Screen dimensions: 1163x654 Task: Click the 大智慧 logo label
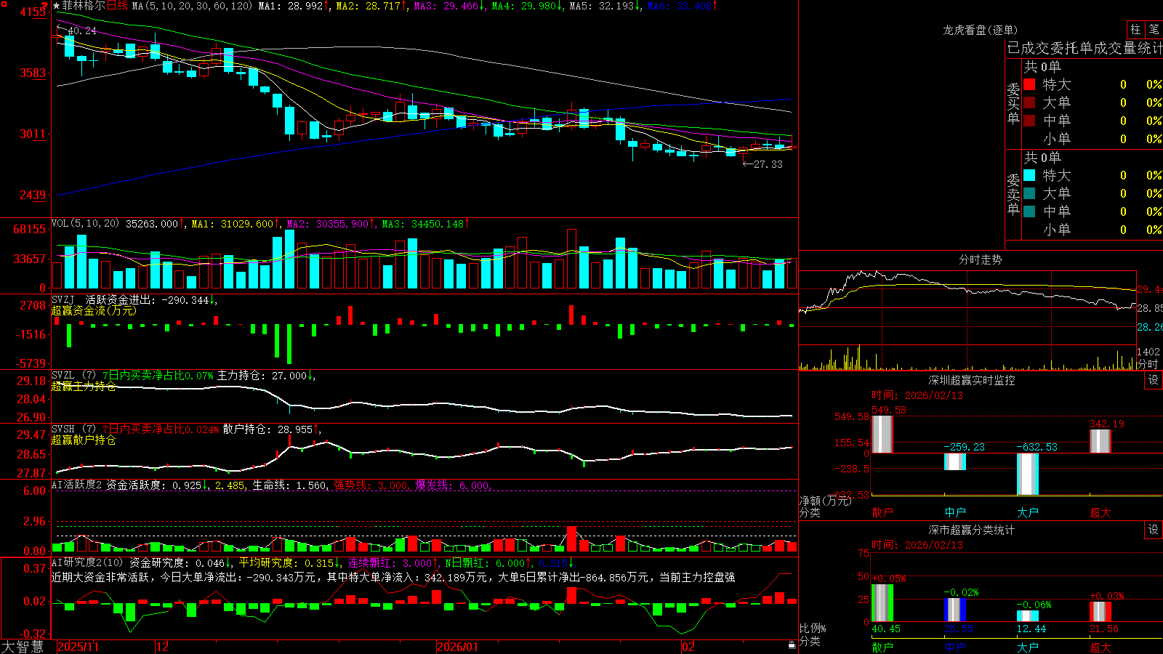pyautogui.click(x=23, y=646)
